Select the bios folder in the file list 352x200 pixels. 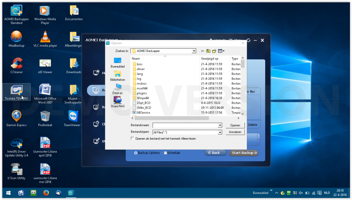coord(140,64)
